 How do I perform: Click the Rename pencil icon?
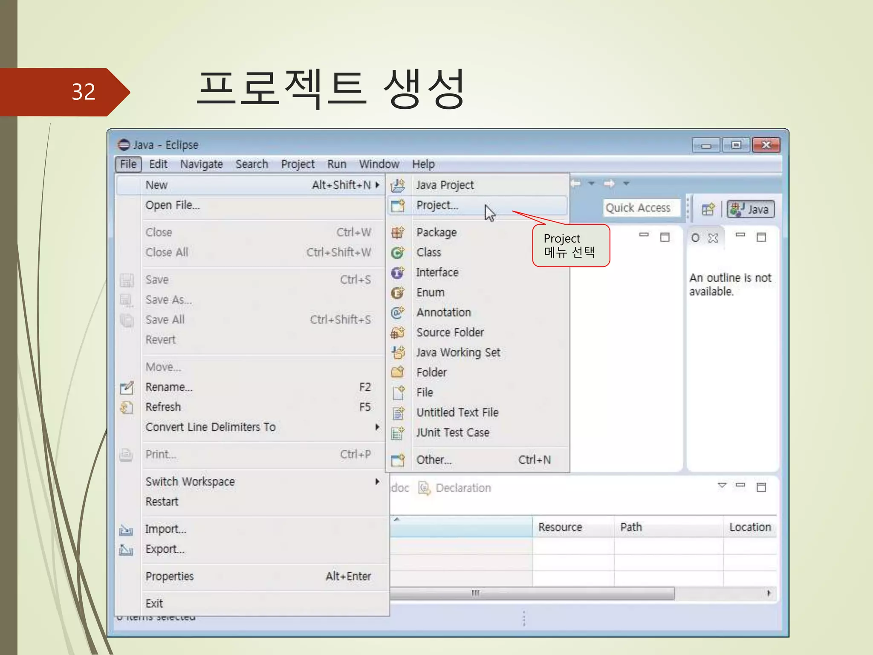click(127, 387)
